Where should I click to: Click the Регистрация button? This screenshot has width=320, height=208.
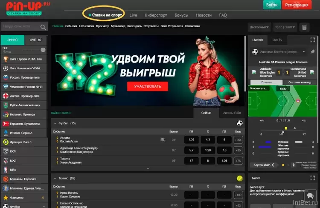(x=297, y=5)
